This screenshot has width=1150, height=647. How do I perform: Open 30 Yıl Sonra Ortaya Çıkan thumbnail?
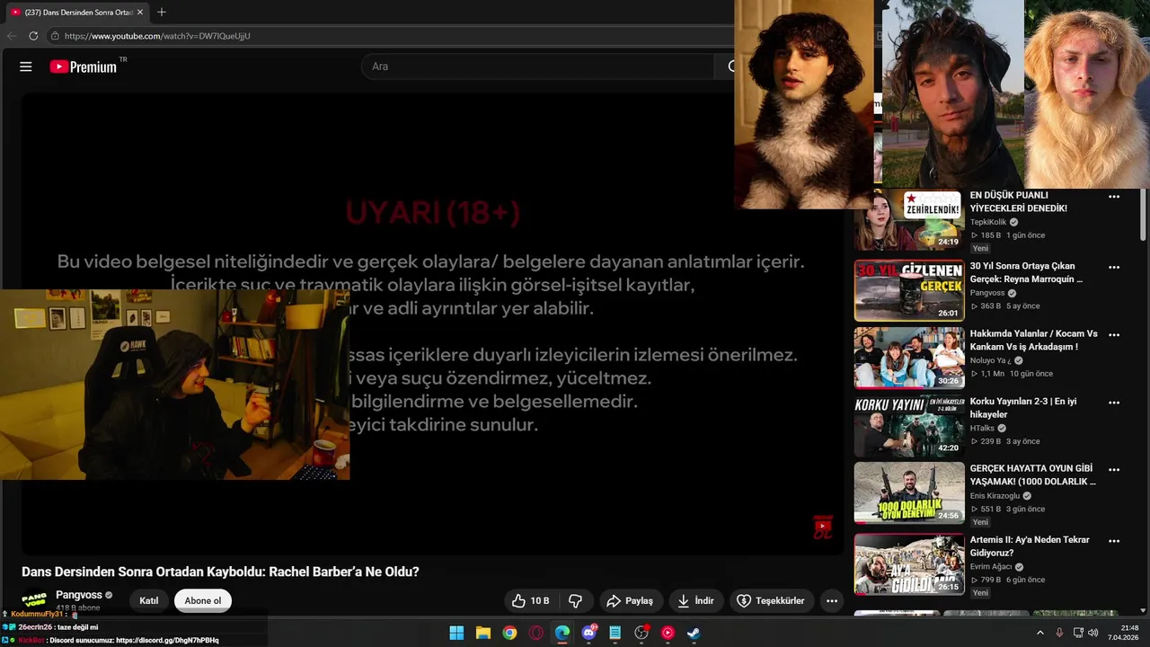(909, 290)
